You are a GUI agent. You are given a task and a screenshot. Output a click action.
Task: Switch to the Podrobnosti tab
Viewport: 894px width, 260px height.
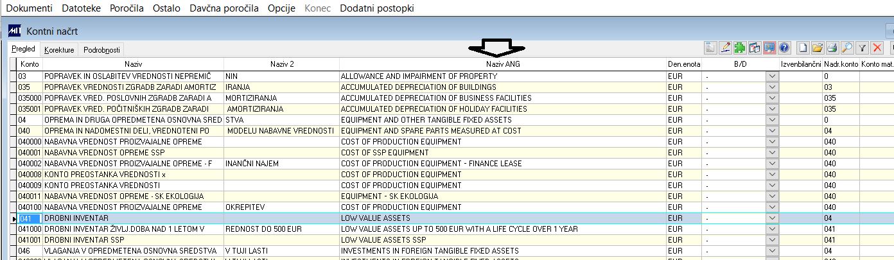(x=101, y=50)
